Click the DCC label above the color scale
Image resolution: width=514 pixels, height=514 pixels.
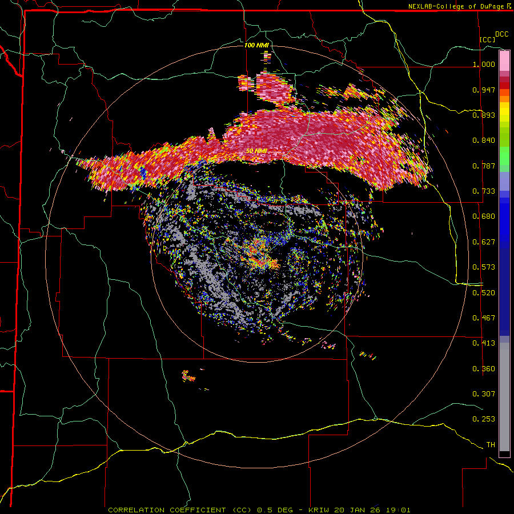(x=502, y=34)
